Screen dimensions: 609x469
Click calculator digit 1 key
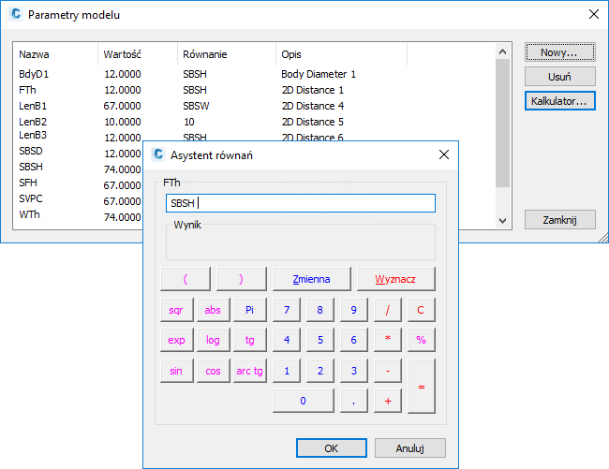pyautogui.click(x=287, y=371)
